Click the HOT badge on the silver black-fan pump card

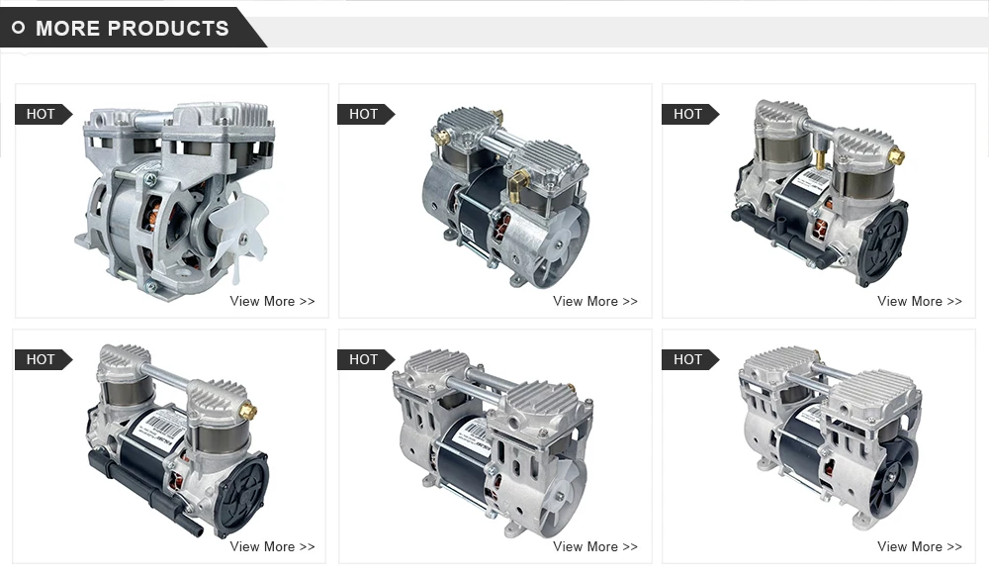tap(689, 359)
